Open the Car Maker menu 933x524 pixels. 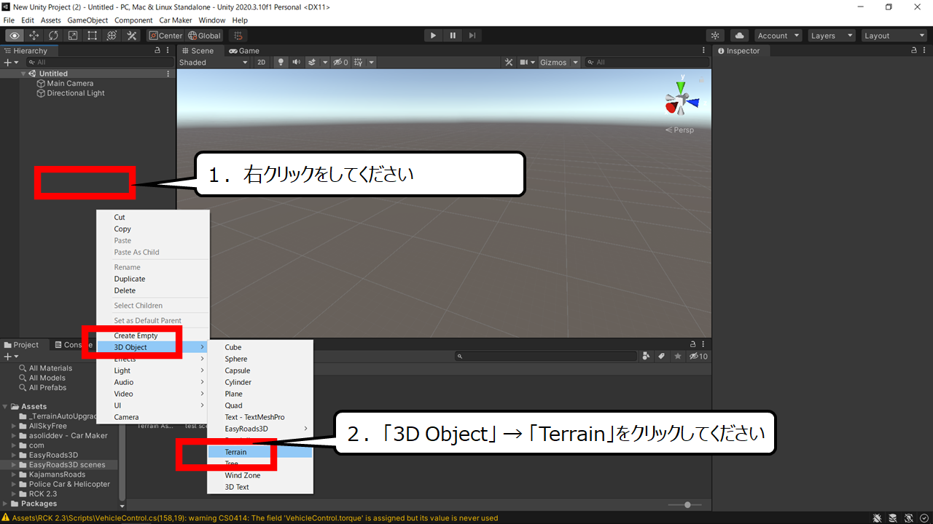click(175, 20)
